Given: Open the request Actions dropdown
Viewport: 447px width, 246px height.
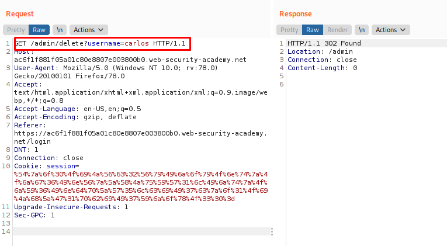Looking at the screenshot, I should 88,29.
